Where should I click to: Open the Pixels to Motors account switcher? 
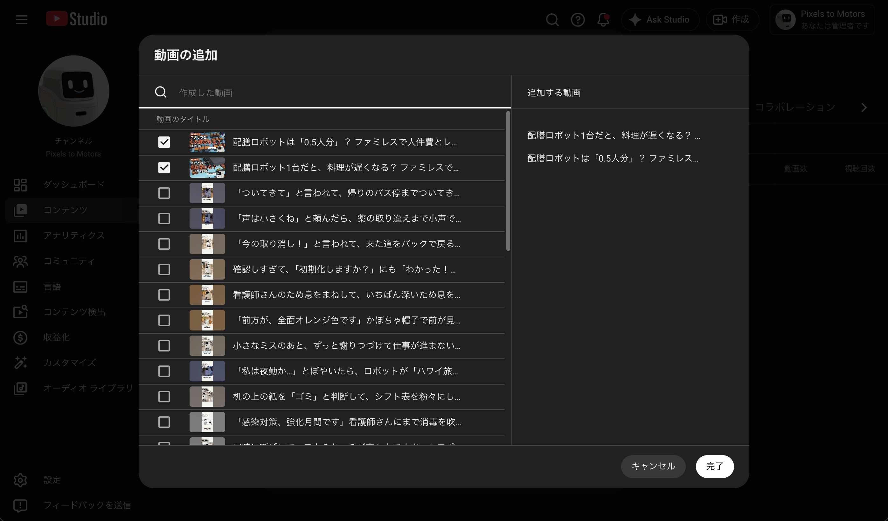pos(822,20)
